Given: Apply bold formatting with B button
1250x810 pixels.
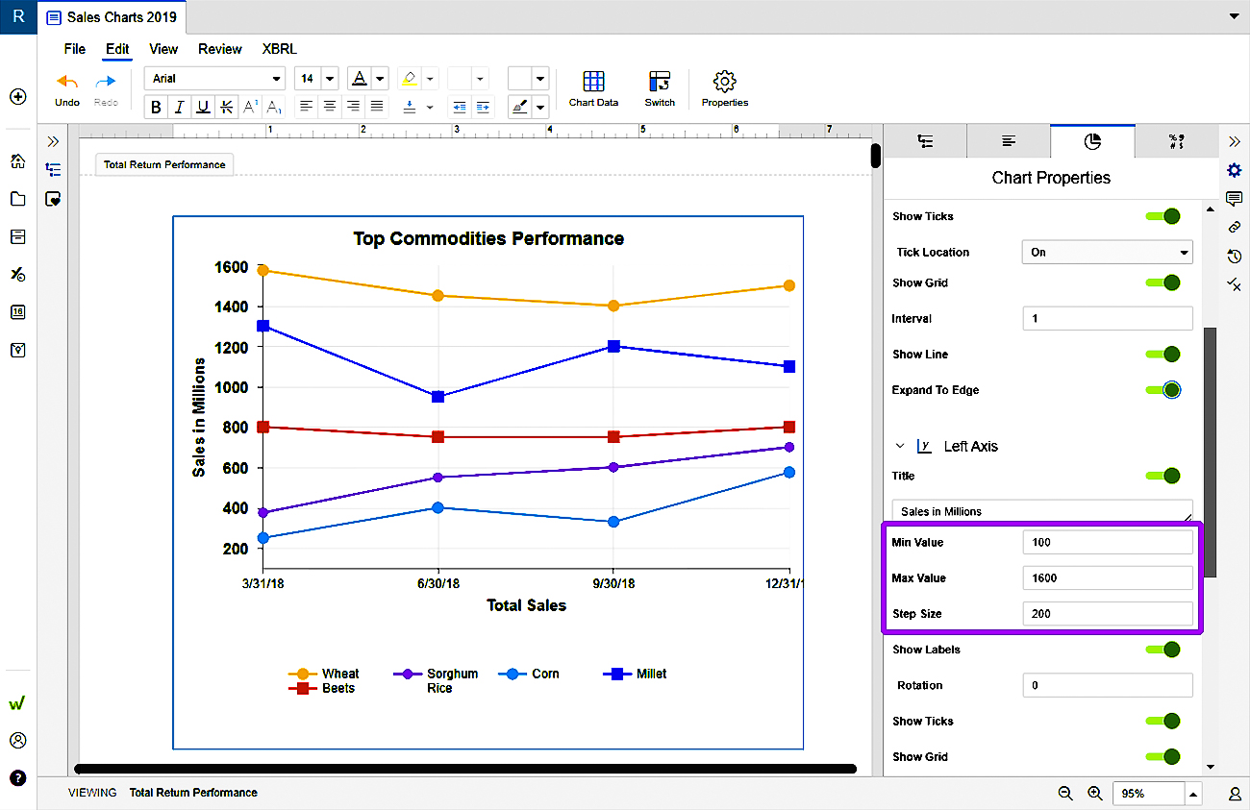Looking at the screenshot, I should point(157,107).
